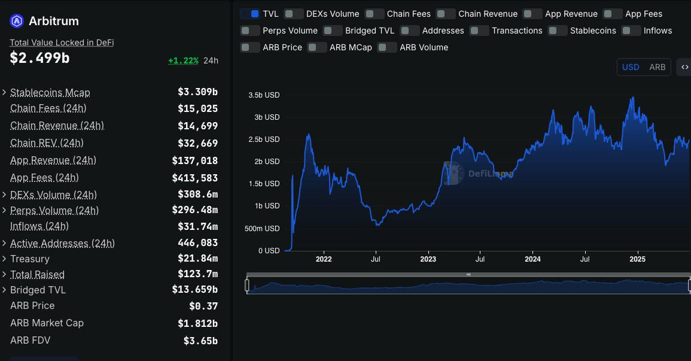Screen dimensions: 691x361
Task: Click the ARB Price stat label
Action: click(x=33, y=305)
